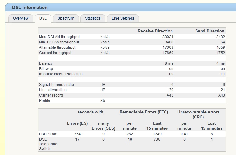Open the Statistics tab

tap(93, 18)
